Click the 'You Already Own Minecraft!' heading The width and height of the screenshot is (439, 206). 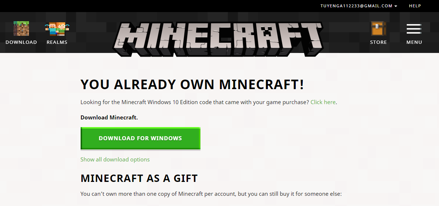tap(192, 84)
